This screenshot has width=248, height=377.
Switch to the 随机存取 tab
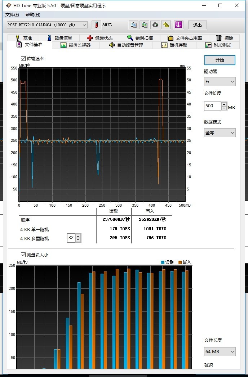[x=174, y=45]
